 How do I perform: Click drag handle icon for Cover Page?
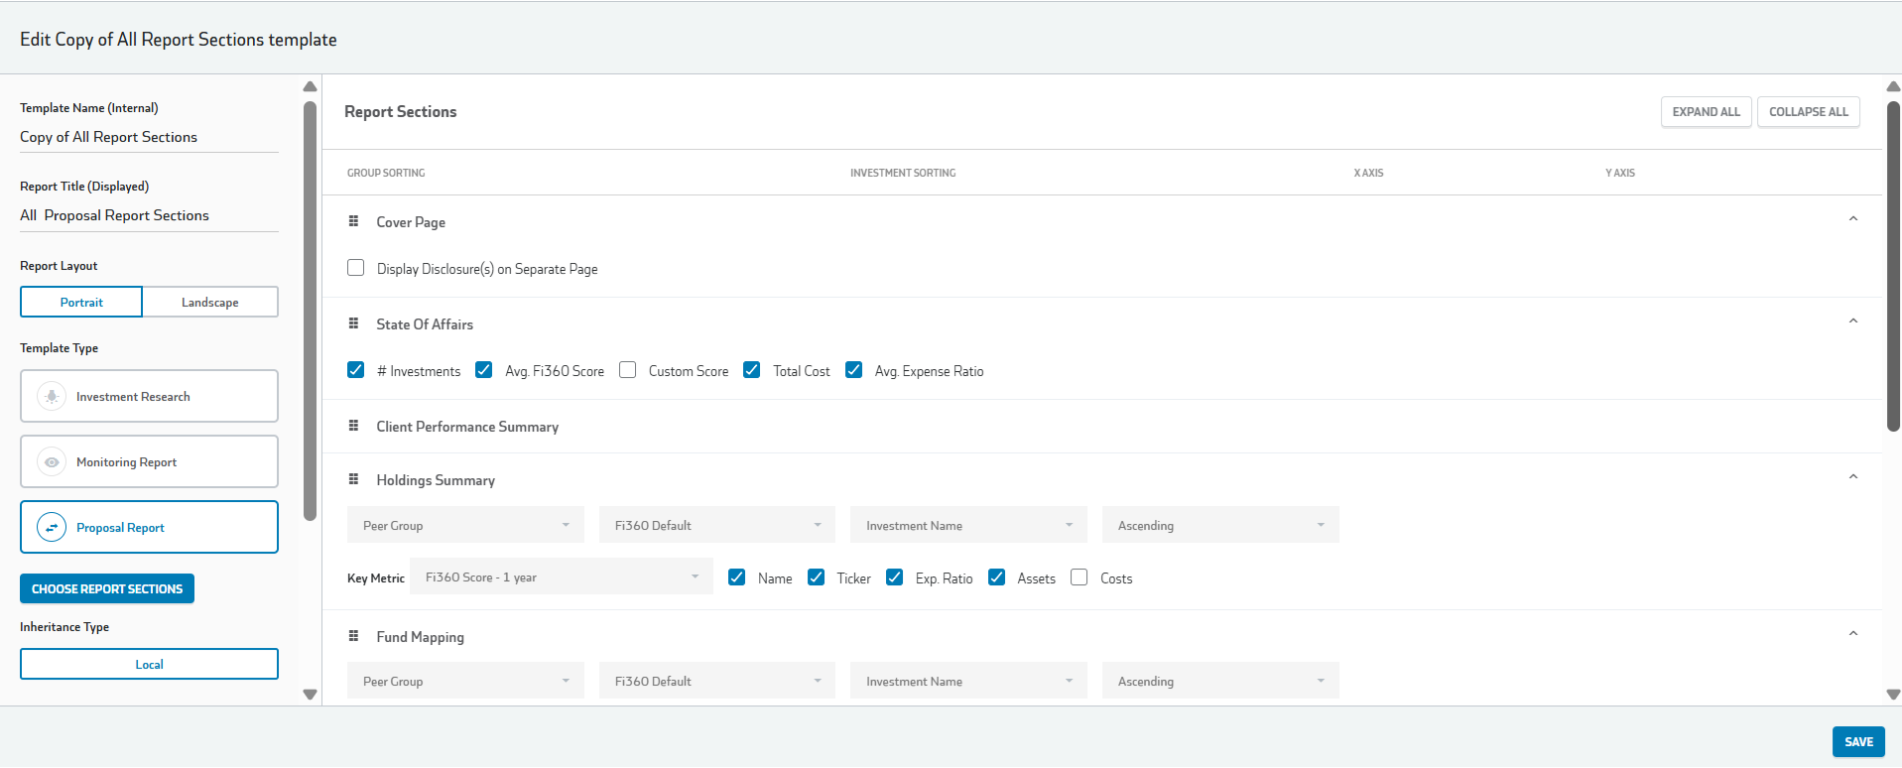(353, 221)
